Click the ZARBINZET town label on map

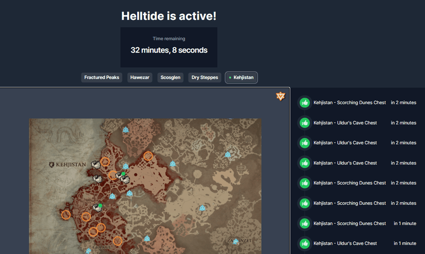(240, 240)
